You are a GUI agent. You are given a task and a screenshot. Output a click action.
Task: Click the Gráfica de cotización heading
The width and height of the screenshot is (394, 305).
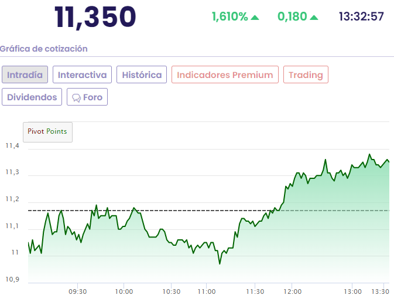(44, 49)
